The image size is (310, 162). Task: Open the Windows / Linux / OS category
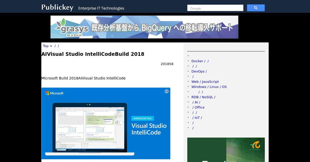click(x=209, y=87)
